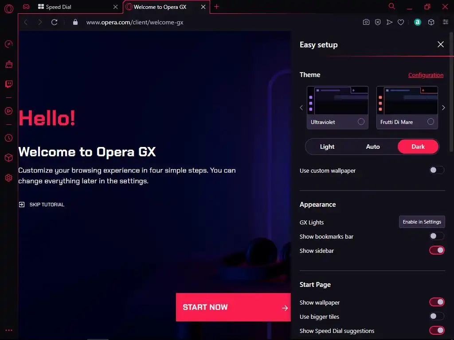Open GX Control speedometer in sidebar
454x340 pixels.
[9, 44]
